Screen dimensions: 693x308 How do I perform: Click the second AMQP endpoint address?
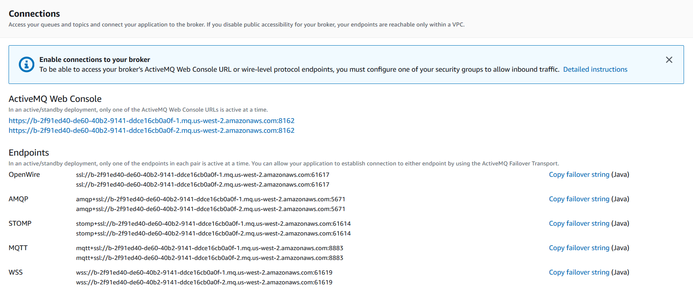[x=210, y=209]
